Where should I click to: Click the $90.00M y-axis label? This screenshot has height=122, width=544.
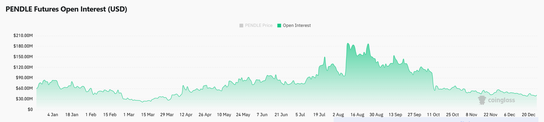click(24, 78)
